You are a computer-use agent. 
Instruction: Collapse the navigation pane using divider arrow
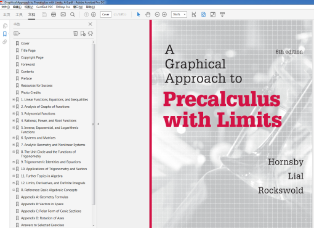coord(99,124)
